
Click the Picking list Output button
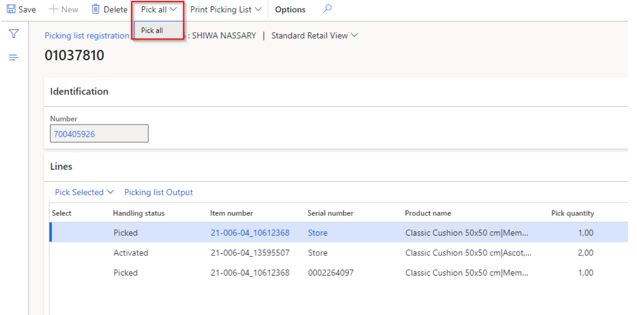[x=158, y=192]
